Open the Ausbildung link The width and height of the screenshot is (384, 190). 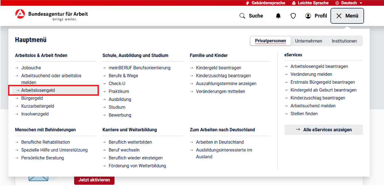tap(120, 99)
